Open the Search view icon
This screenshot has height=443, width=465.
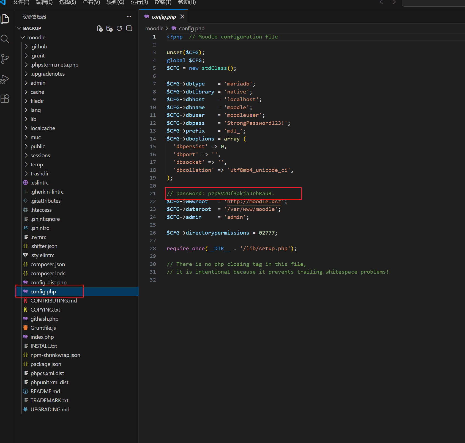5,39
